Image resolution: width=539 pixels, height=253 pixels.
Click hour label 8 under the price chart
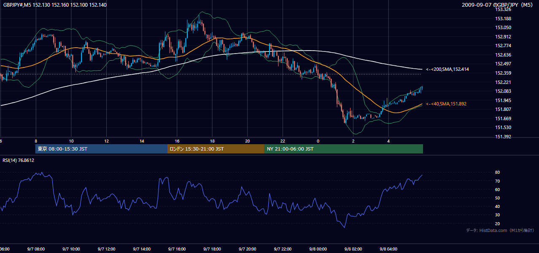[x=36, y=141]
